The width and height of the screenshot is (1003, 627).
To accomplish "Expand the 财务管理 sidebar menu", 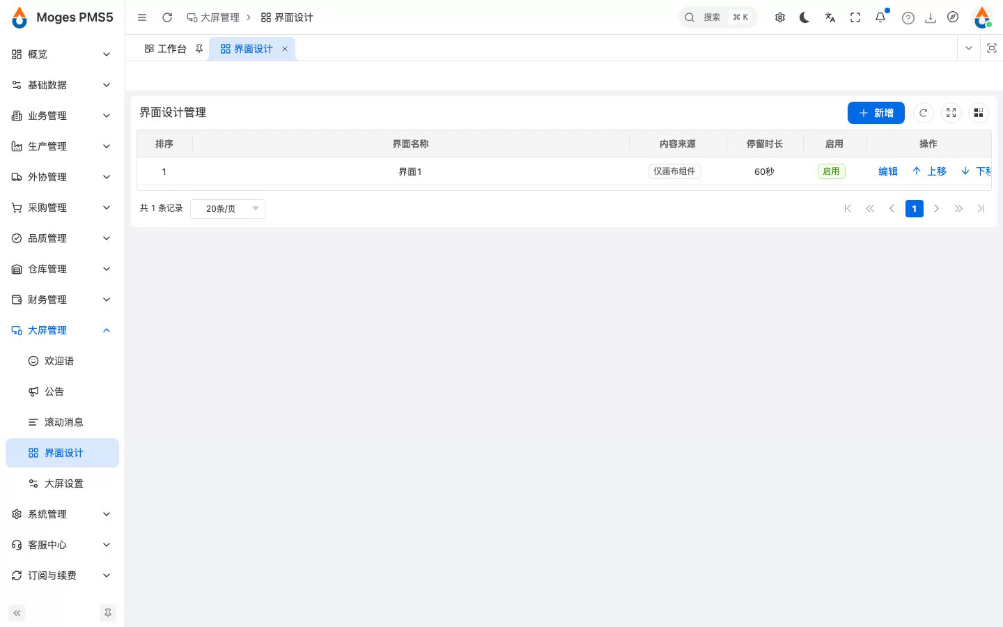I will point(62,300).
